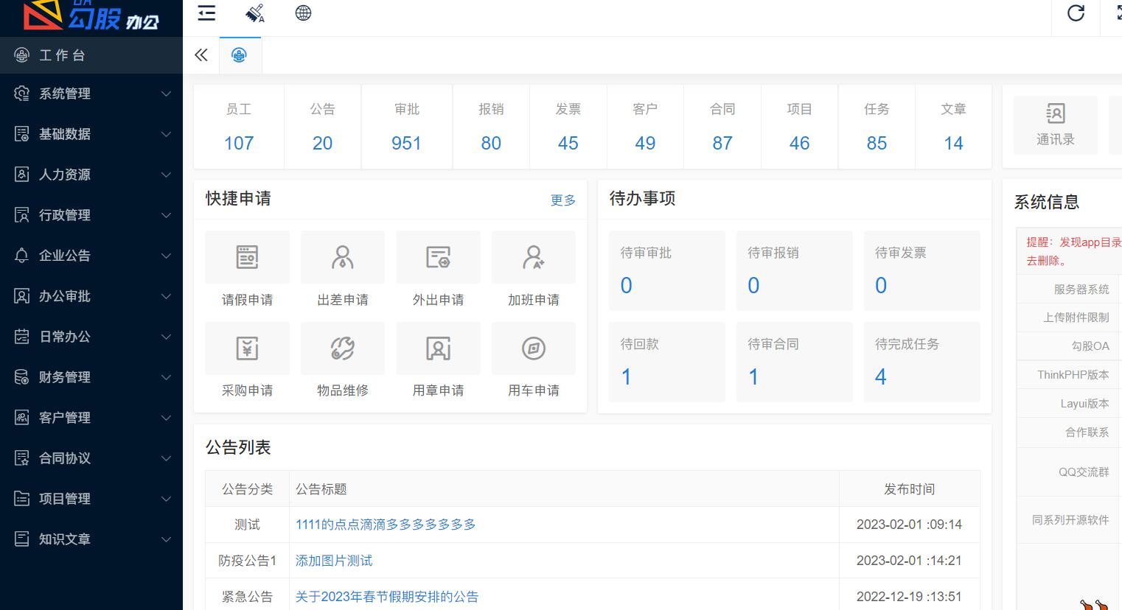Select the 工作台 sidebar item

(62, 55)
